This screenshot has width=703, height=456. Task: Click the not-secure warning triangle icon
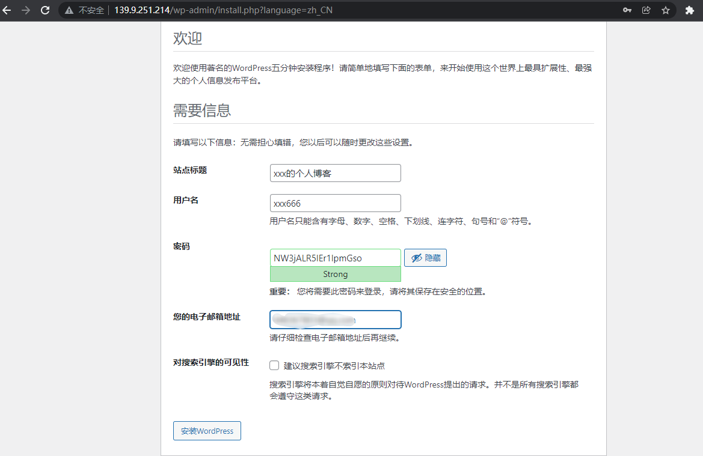tap(69, 10)
